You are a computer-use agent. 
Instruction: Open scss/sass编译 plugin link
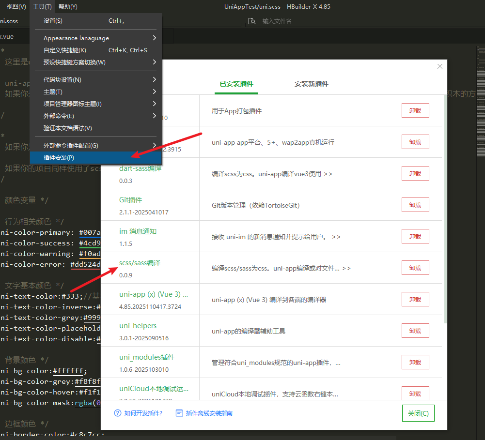tap(140, 263)
